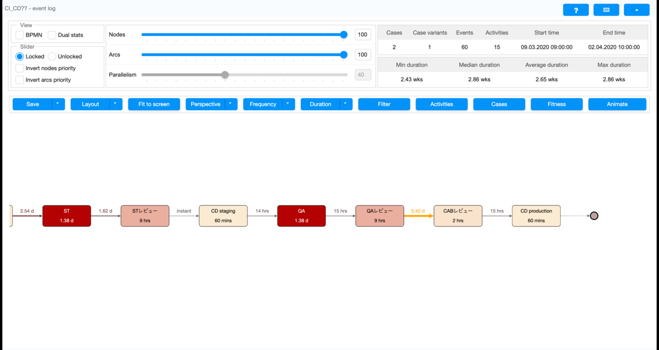Toggle the Dual stats checkbox
659x350 pixels.
point(52,35)
